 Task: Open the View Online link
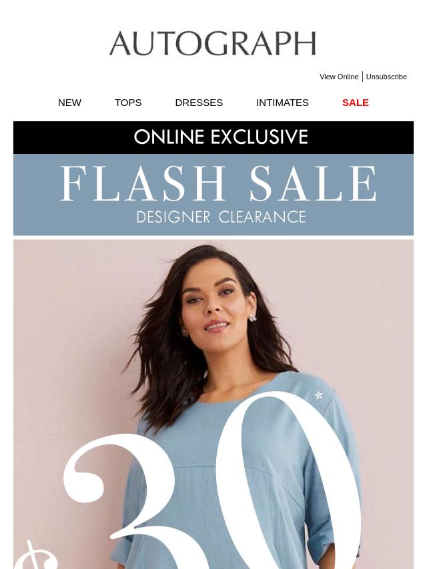[x=339, y=77]
